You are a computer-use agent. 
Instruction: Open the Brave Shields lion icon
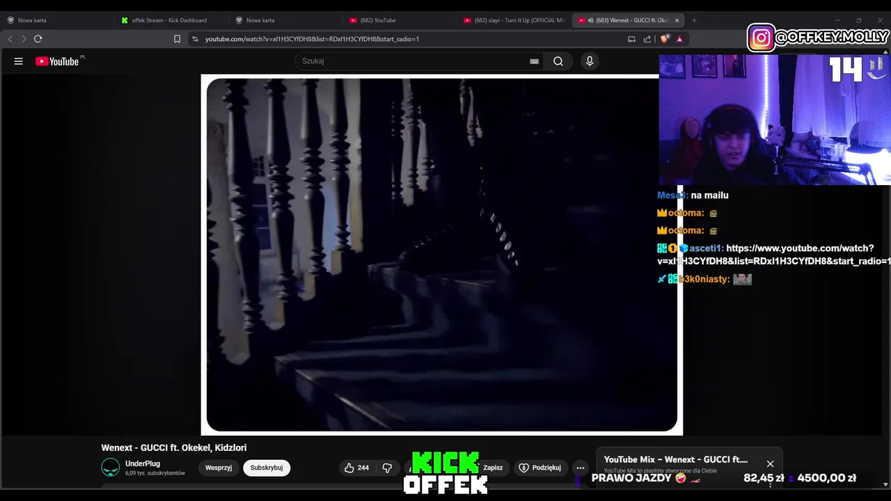point(665,39)
